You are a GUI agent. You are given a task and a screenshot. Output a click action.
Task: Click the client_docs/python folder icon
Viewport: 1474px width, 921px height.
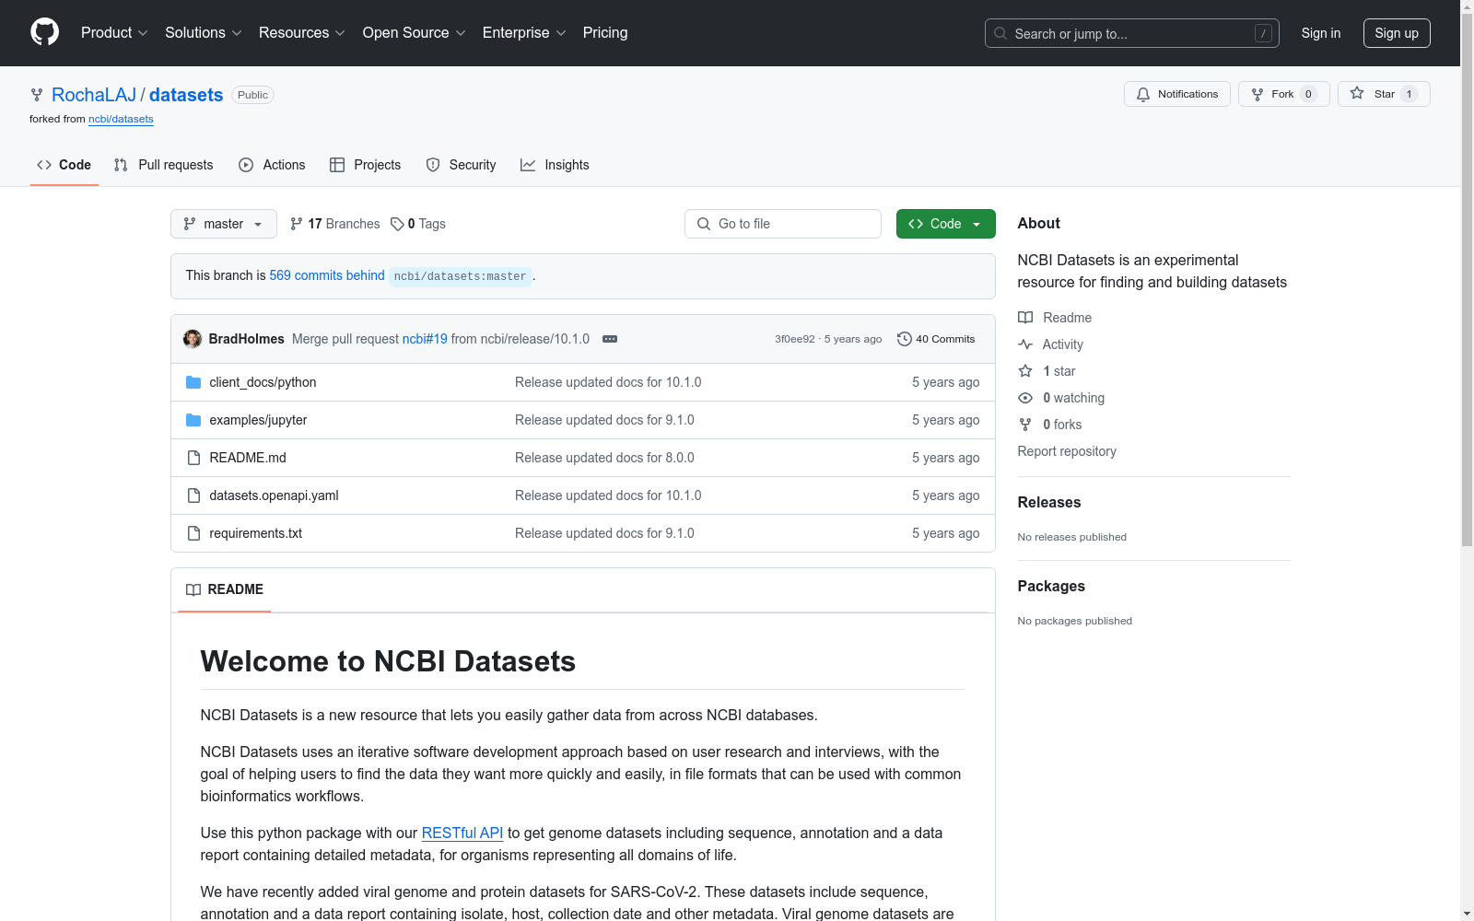pos(193,382)
